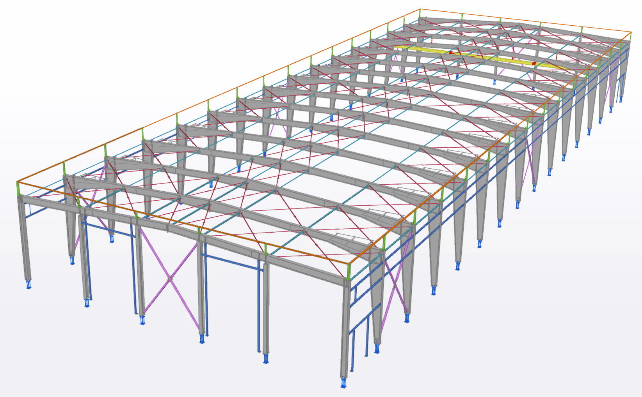The height and width of the screenshot is (397, 642).
Task: Pick the blue base plate under front-right corner column
Action: click(343, 383)
